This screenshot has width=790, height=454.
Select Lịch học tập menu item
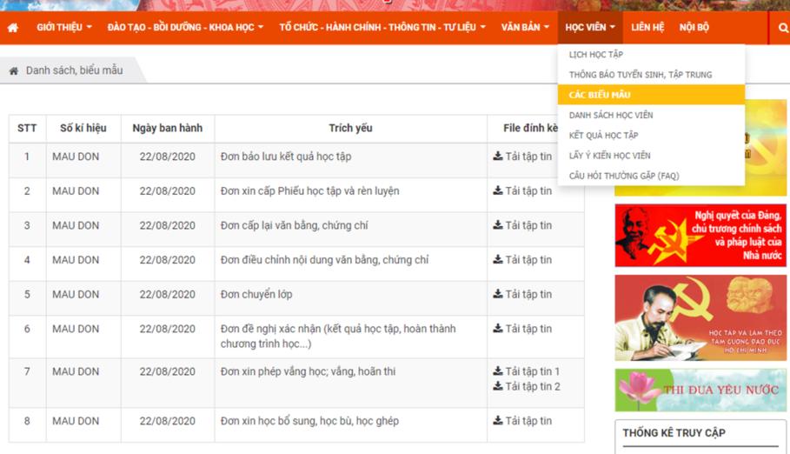(596, 55)
